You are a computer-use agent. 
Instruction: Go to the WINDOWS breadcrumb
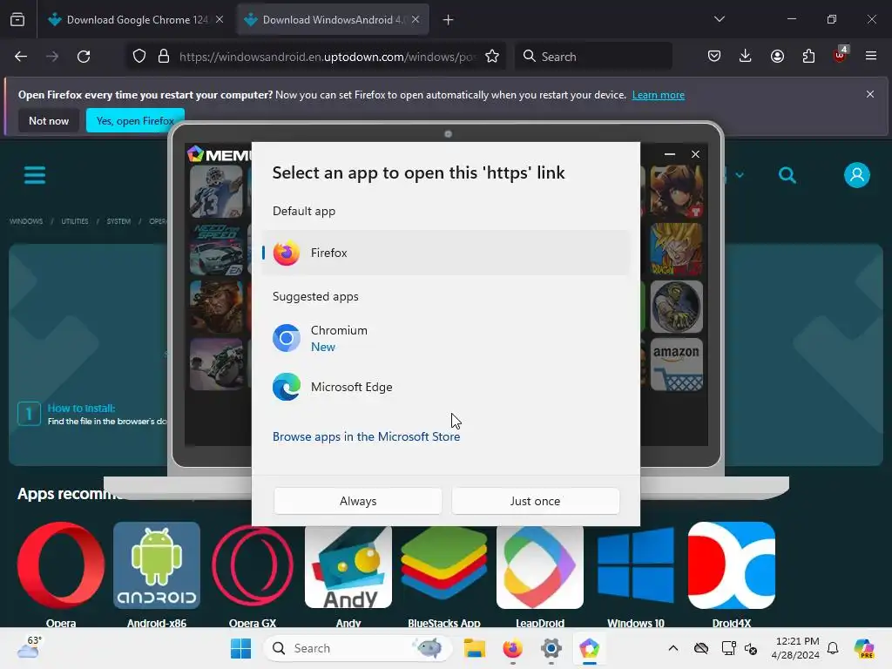click(26, 221)
